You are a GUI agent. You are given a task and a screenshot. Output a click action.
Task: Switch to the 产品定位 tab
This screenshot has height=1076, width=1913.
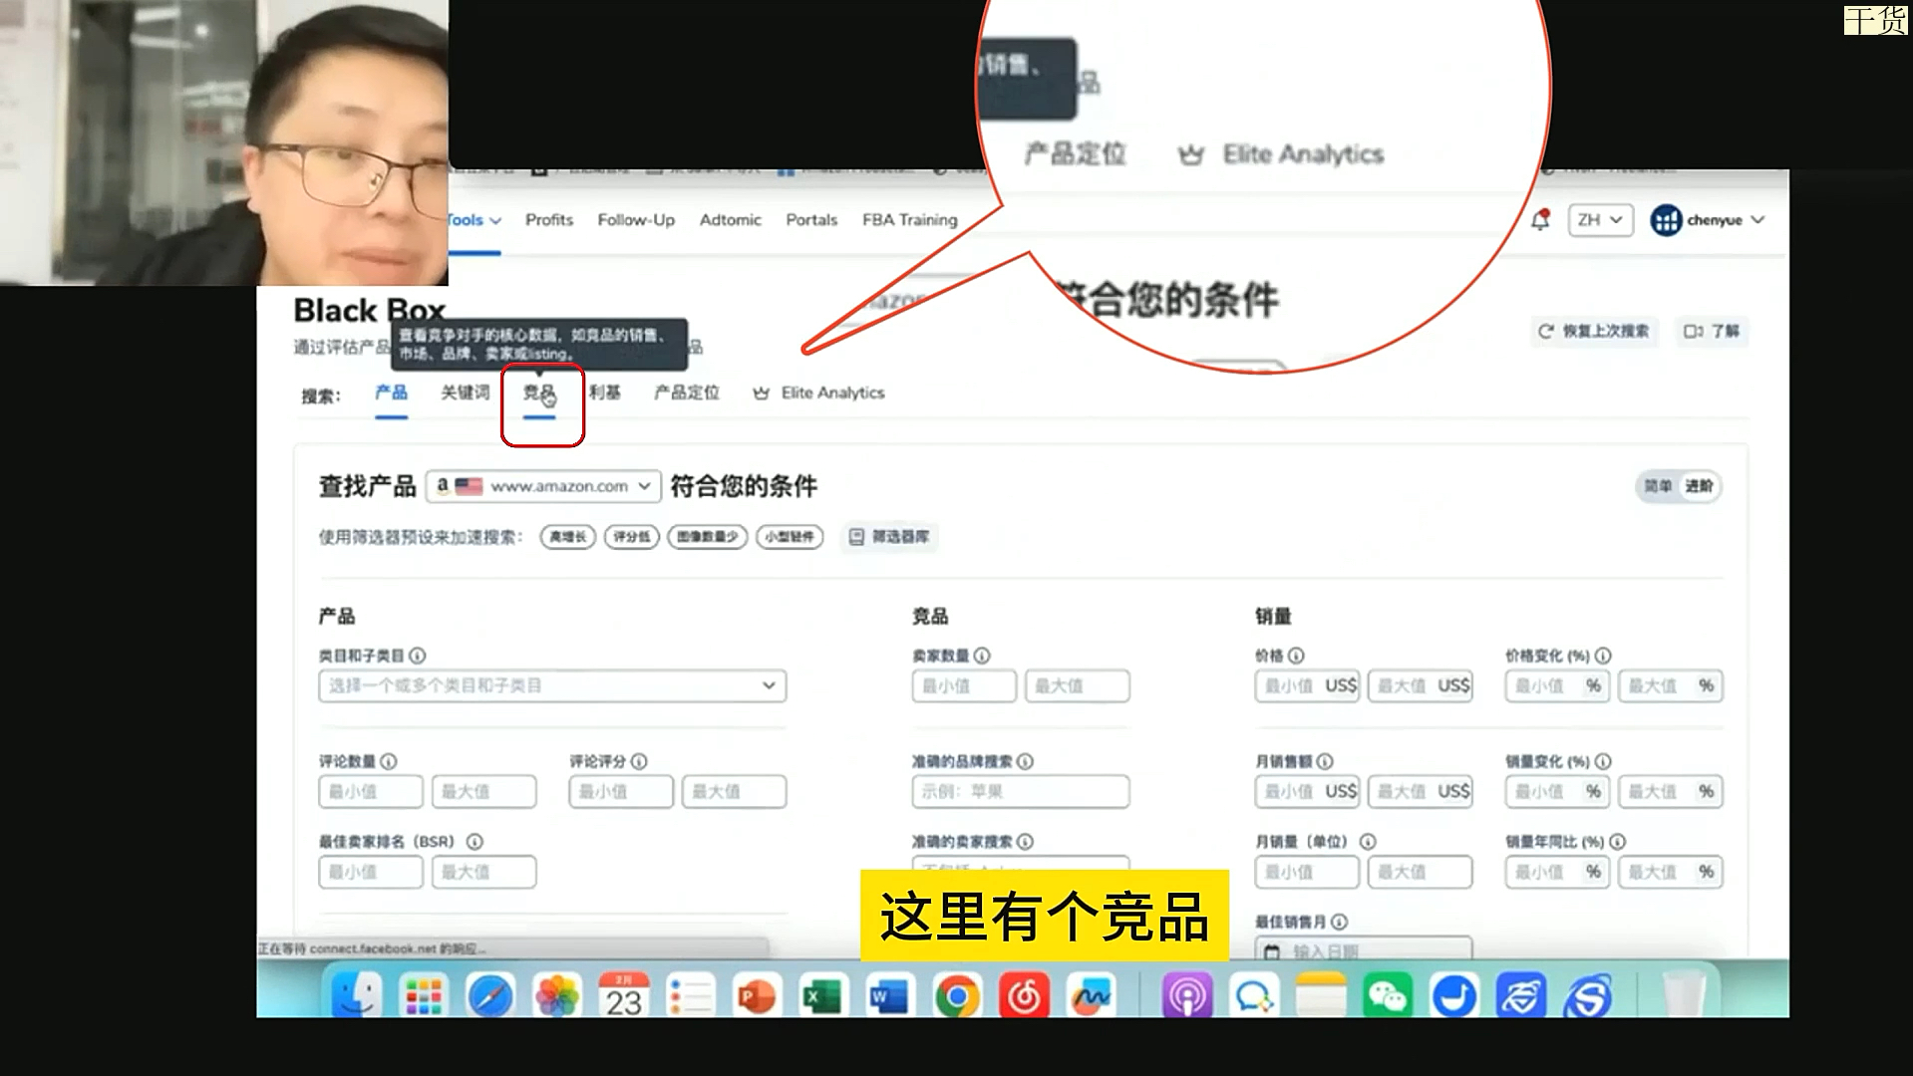(x=687, y=394)
